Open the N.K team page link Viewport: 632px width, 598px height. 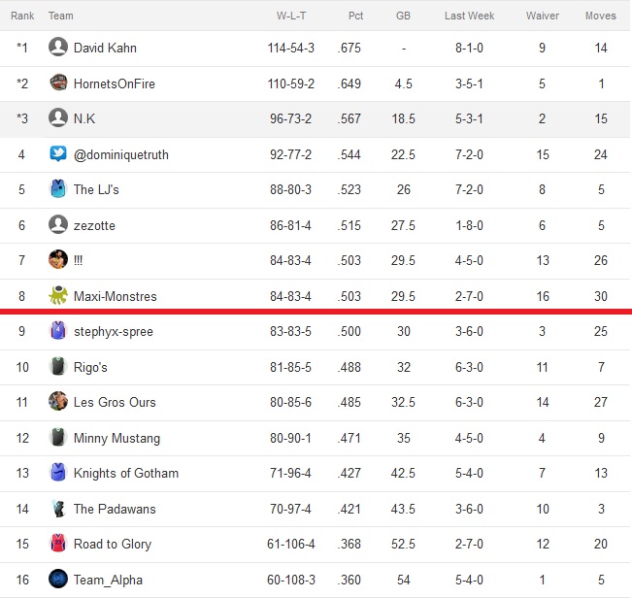coord(84,118)
